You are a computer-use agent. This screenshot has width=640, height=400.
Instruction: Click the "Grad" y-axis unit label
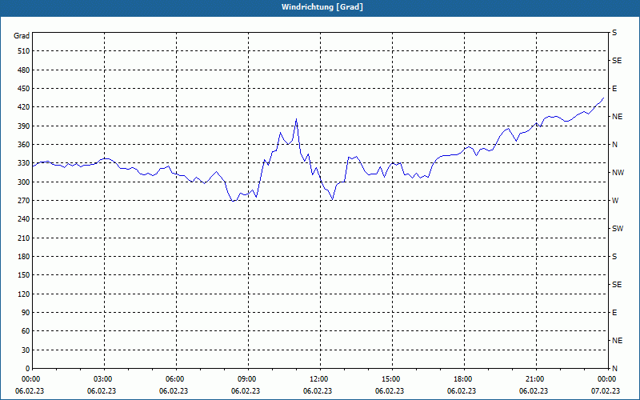coord(22,36)
